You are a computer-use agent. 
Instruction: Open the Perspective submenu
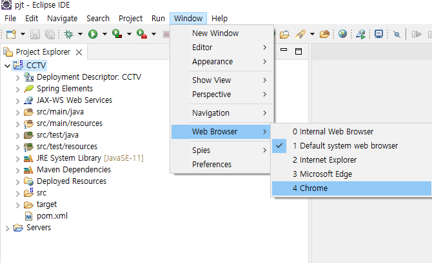pyautogui.click(x=222, y=95)
